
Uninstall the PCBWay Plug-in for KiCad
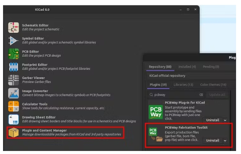[213, 120]
